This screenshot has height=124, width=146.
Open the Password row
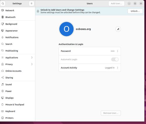coord(90,51)
